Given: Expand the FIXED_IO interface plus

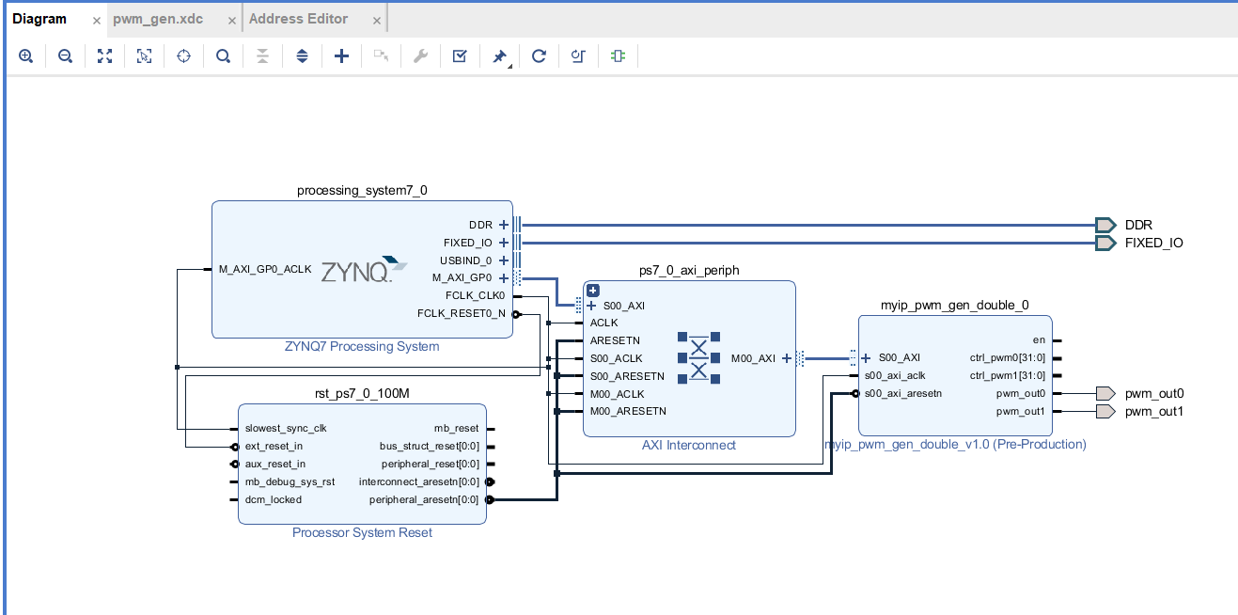Looking at the screenshot, I should pyautogui.click(x=504, y=243).
